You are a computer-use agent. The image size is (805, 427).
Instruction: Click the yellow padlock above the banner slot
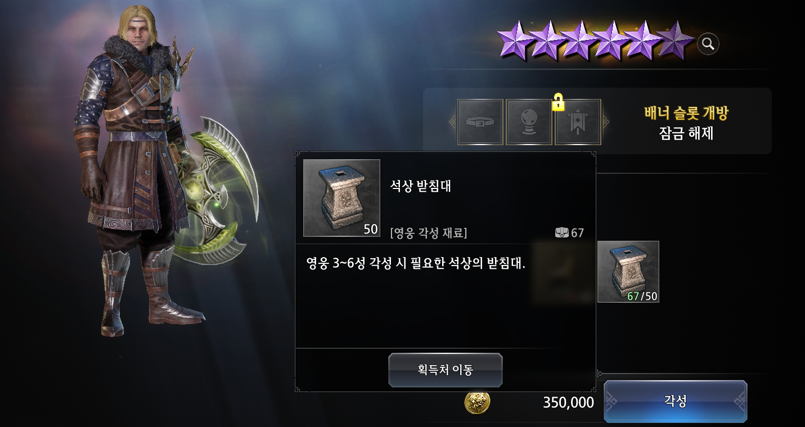tap(558, 102)
